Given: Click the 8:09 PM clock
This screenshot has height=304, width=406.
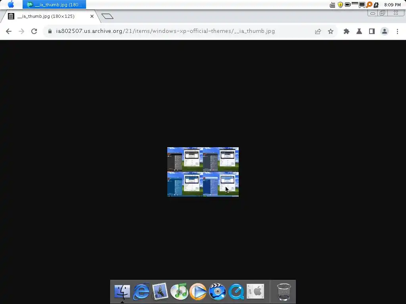Looking at the screenshot, I should click(392, 5).
